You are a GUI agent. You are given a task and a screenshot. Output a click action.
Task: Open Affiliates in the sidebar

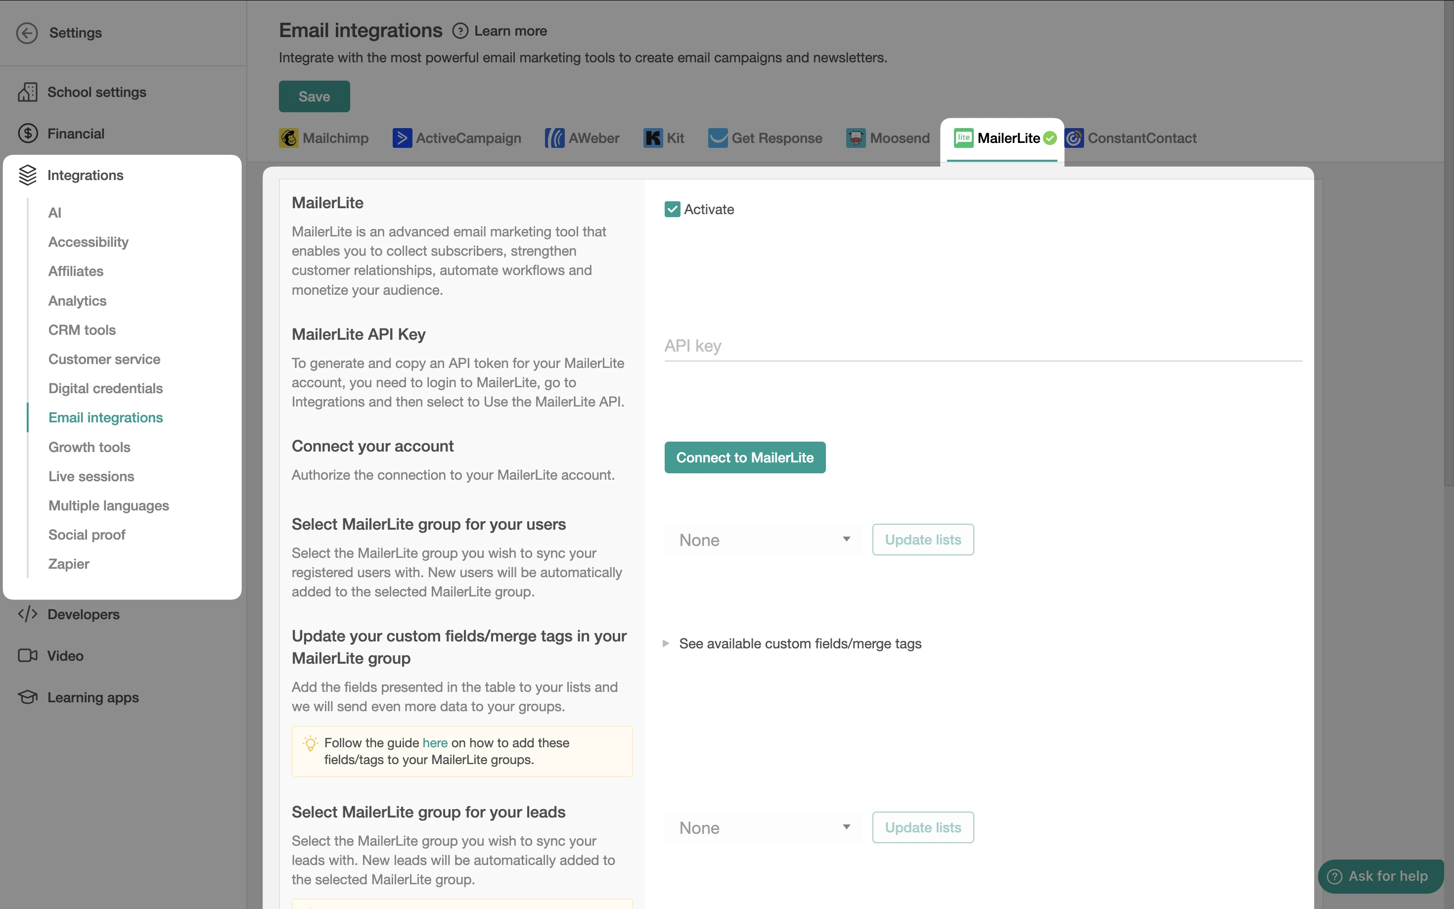76,271
